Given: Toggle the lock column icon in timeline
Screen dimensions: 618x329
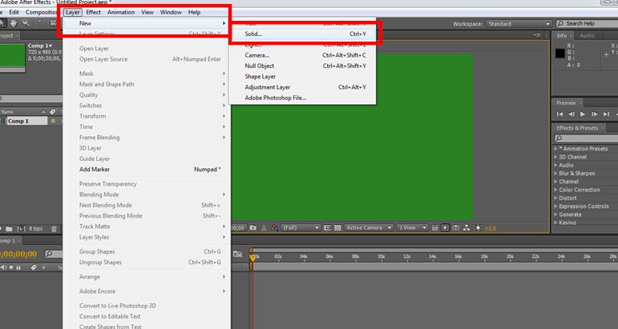Looking at the screenshot, I should (x=18, y=267).
